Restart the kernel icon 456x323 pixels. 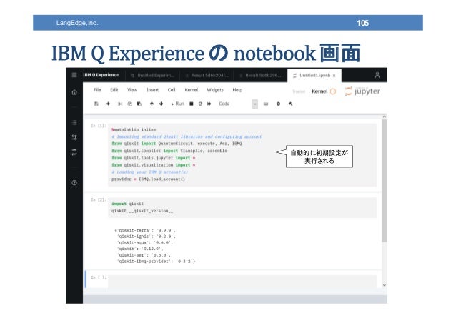(200, 104)
